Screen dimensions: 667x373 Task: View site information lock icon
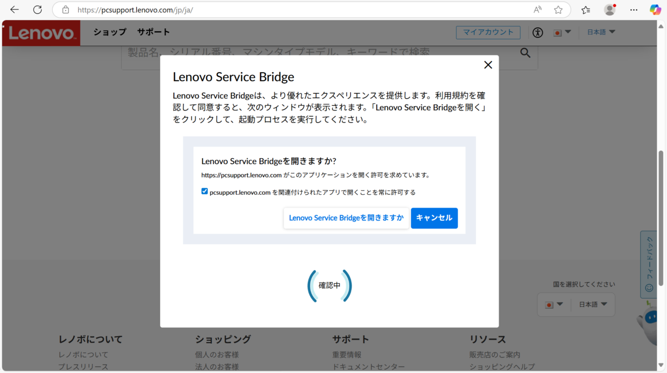click(x=66, y=10)
